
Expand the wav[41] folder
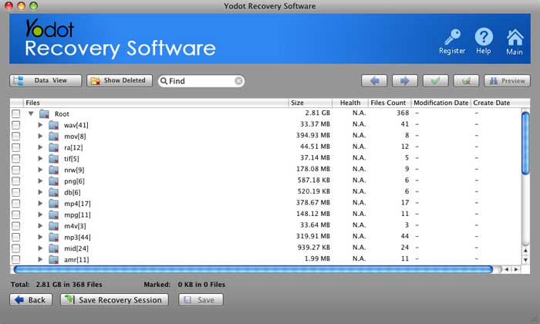click(x=40, y=125)
